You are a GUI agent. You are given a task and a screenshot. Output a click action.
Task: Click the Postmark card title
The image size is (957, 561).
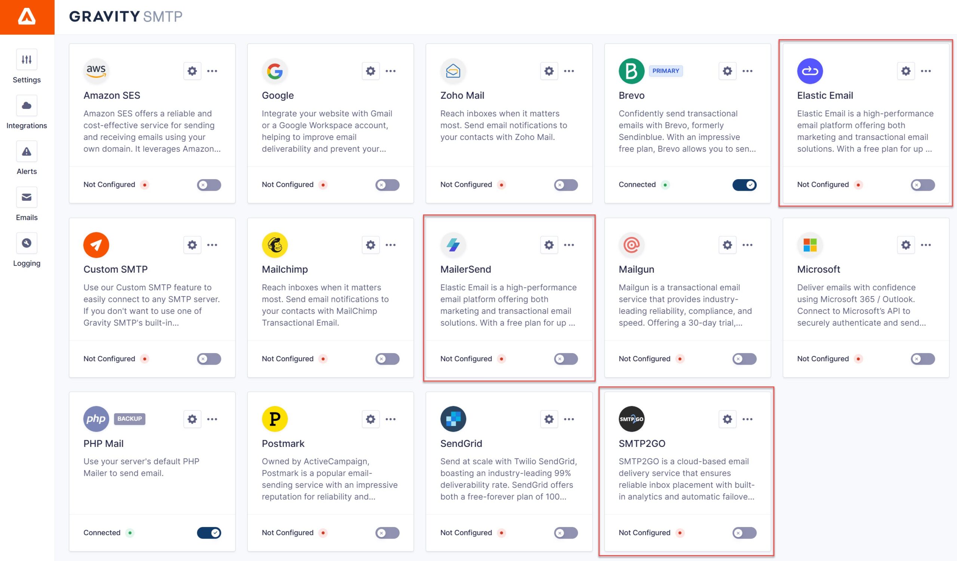click(x=283, y=443)
